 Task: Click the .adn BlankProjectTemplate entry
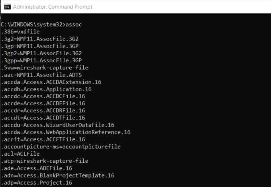coord(57,175)
